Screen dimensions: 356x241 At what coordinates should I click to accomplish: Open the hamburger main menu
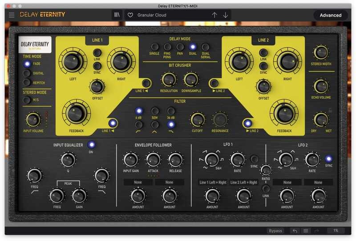pos(12,15)
